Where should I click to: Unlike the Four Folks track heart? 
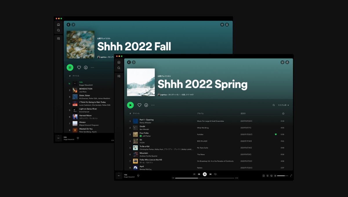[276, 134]
